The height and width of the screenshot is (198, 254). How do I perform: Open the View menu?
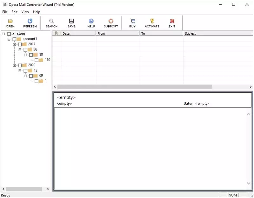[25, 12]
